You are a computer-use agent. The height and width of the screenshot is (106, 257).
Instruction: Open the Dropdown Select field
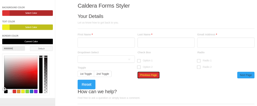coord(106,59)
